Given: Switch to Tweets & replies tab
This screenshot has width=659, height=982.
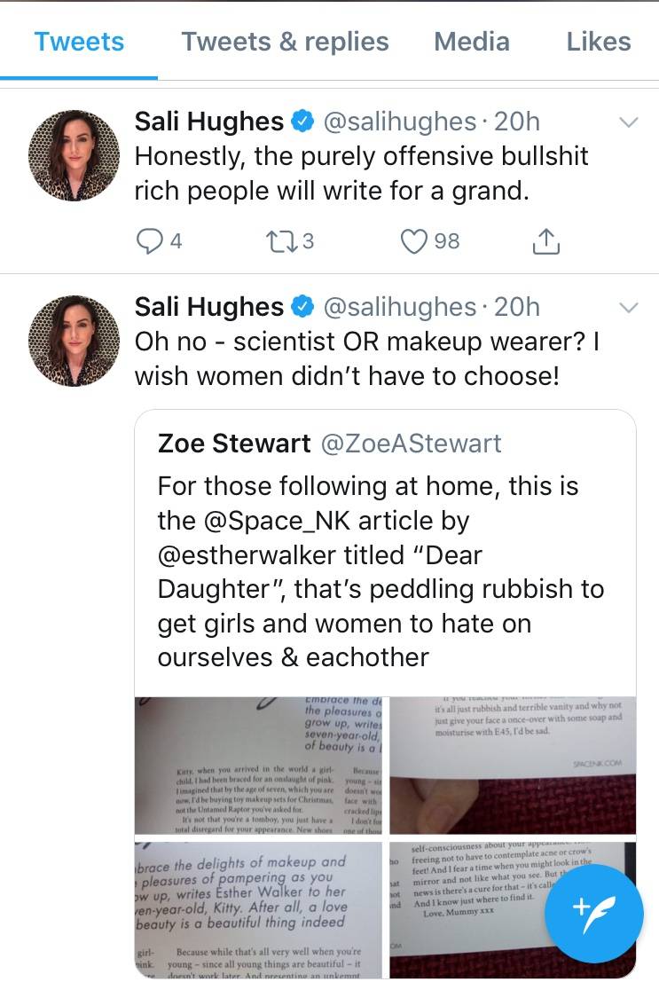Looking at the screenshot, I should click(285, 42).
